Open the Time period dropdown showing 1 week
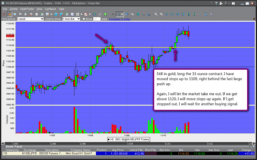The image size is (257, 160). coord(30,19)
